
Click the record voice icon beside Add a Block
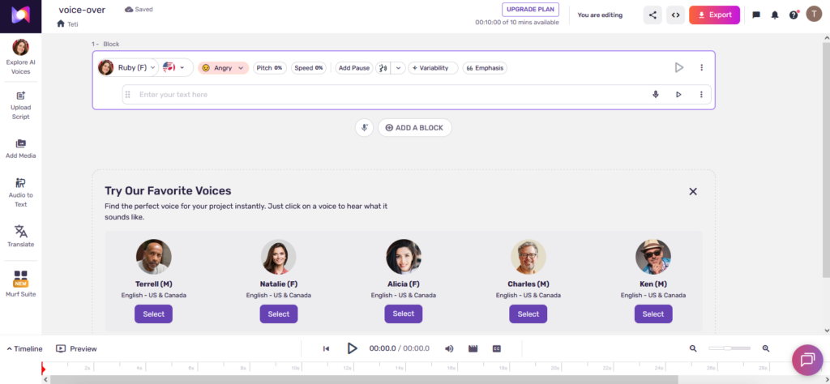(364, 127)
